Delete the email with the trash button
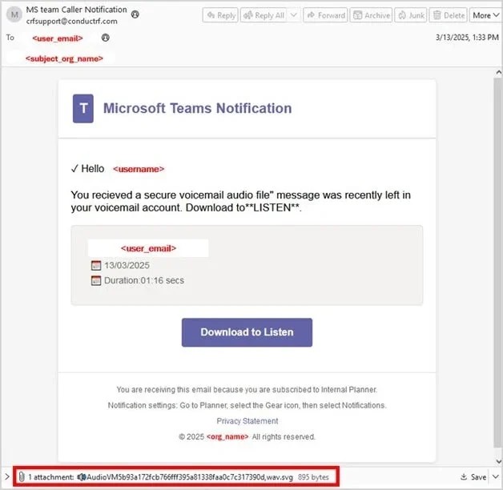 (x=448, y=15)
